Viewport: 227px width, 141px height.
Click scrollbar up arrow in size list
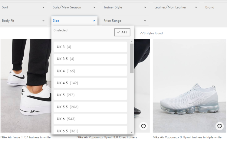132,42
